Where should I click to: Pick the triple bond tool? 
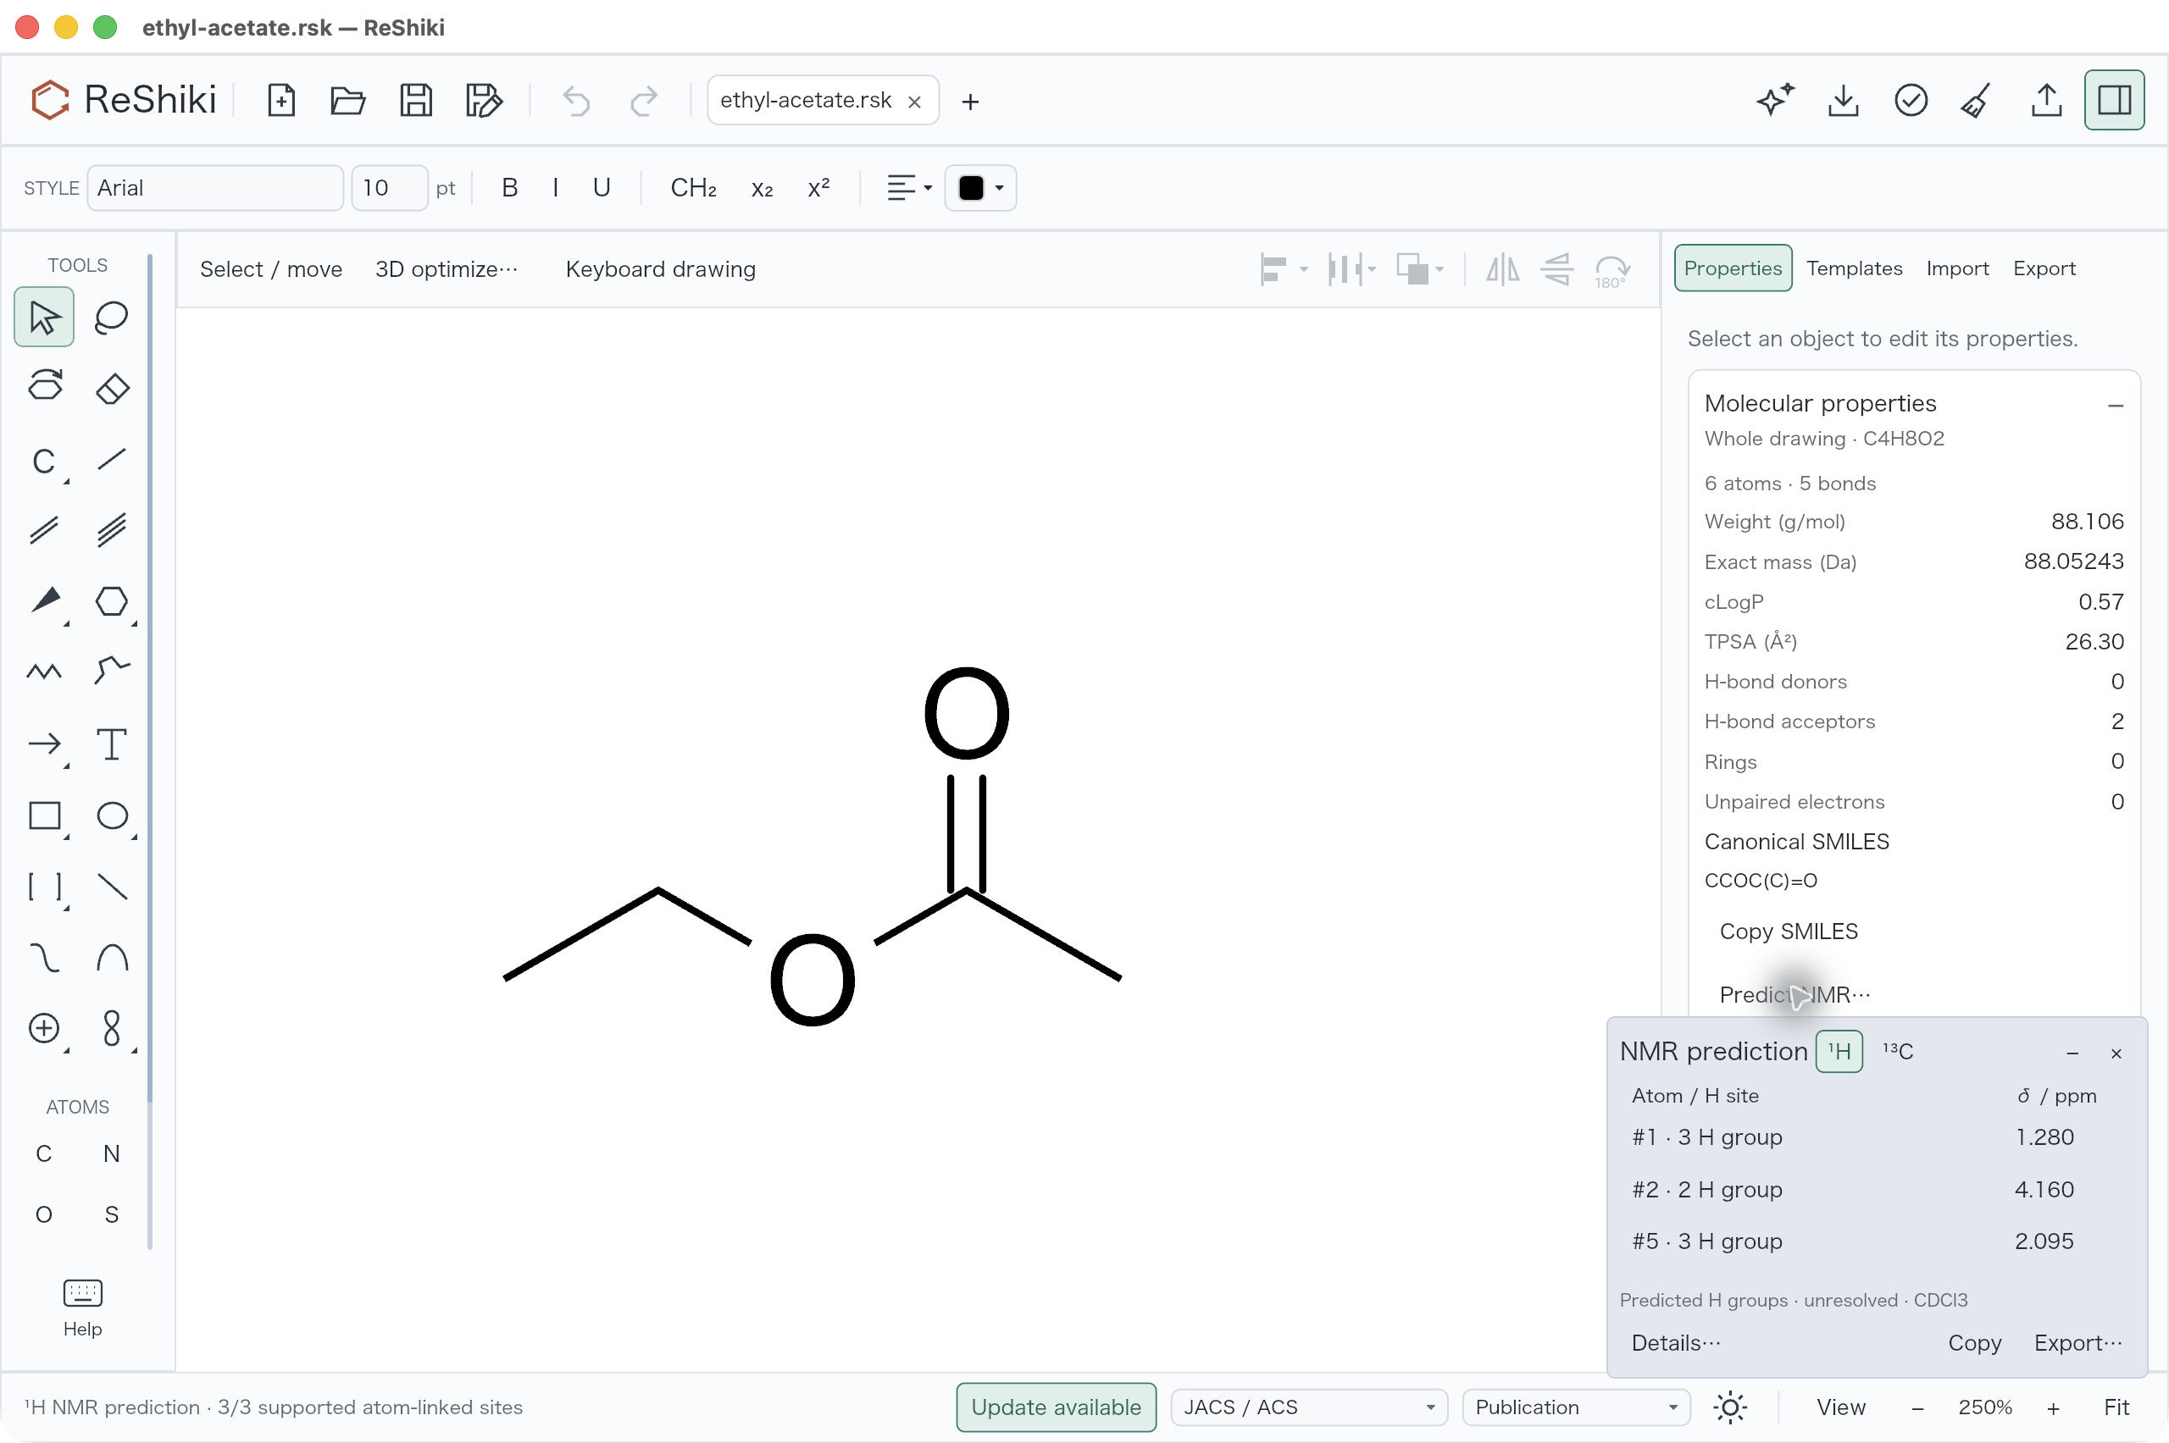111,530
